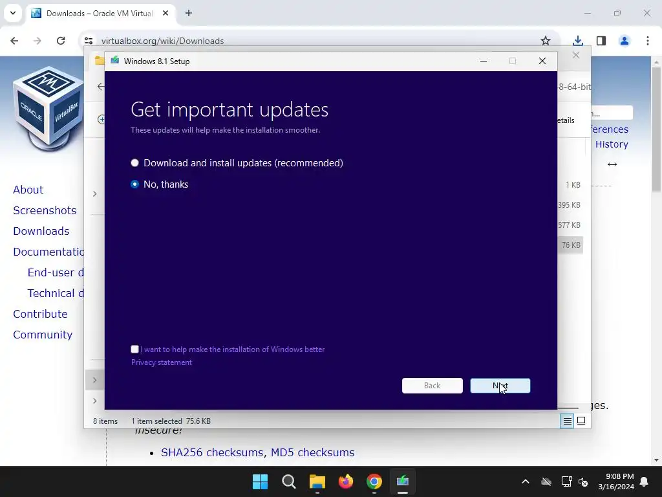The image size is (662, 497).
Task: Open the network status tray icon
Action: pyautogui.click(x=566, y=481)
